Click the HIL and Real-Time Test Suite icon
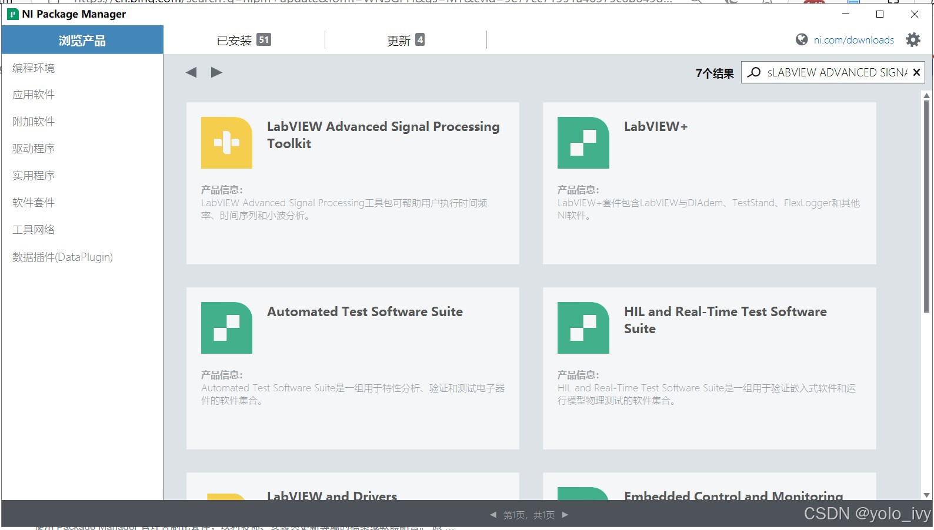934x530 pixels. click(x=583, y=328)
